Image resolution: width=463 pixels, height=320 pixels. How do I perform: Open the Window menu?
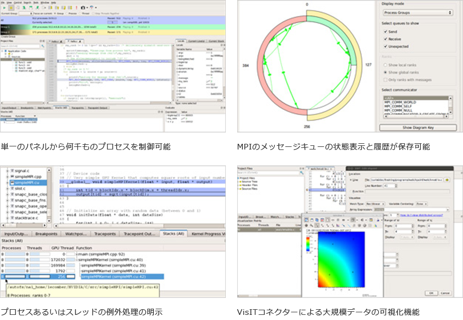45,3
